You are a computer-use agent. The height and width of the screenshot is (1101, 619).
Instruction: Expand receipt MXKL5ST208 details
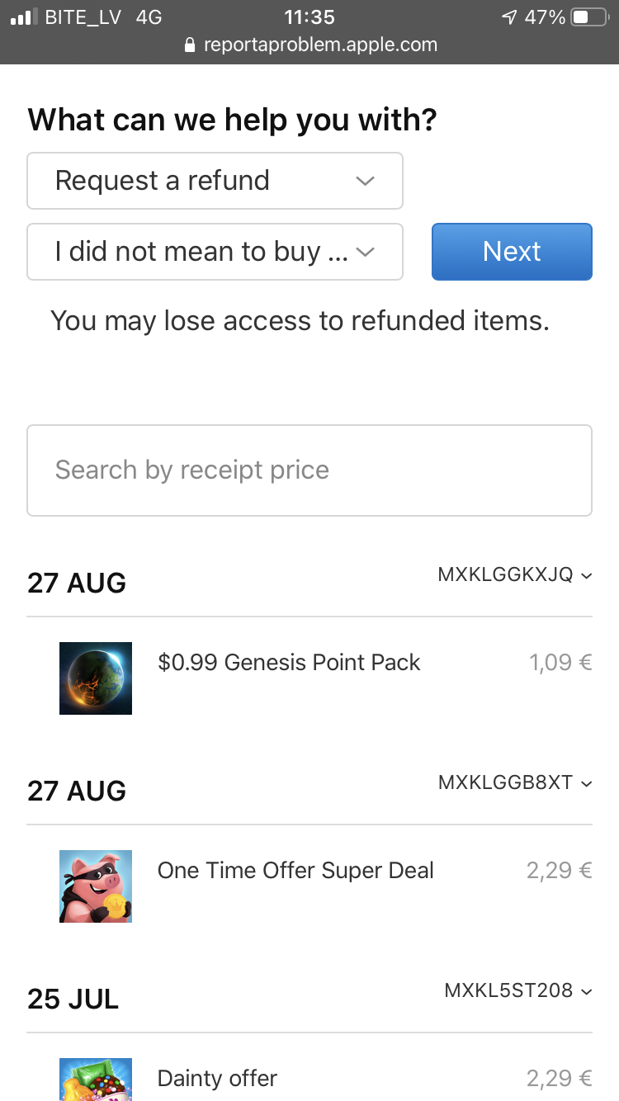pos(518,991)
